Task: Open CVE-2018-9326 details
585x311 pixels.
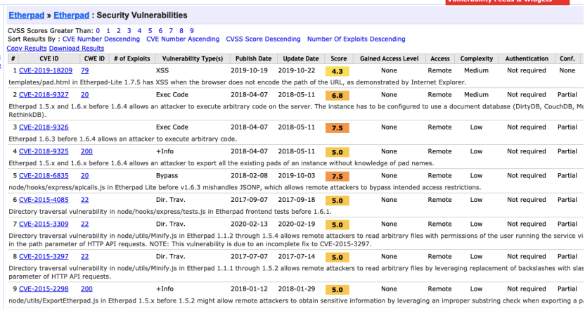Action: pos(44,127)
